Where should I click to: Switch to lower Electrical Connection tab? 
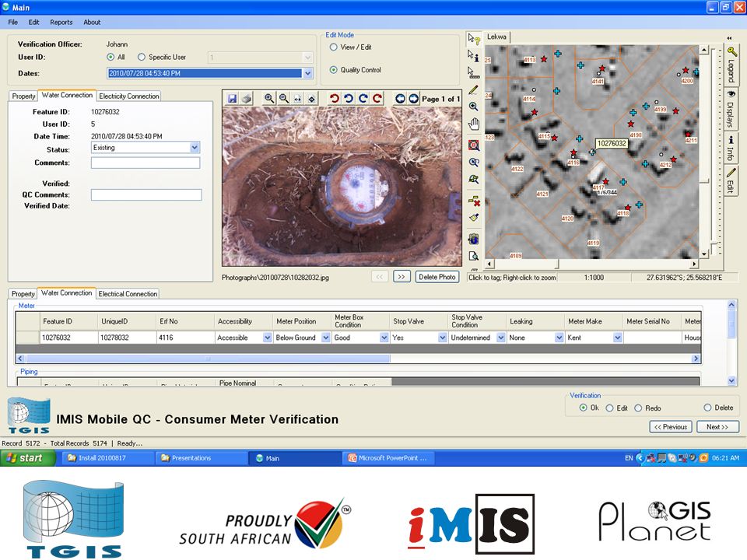tap(128, 294)
